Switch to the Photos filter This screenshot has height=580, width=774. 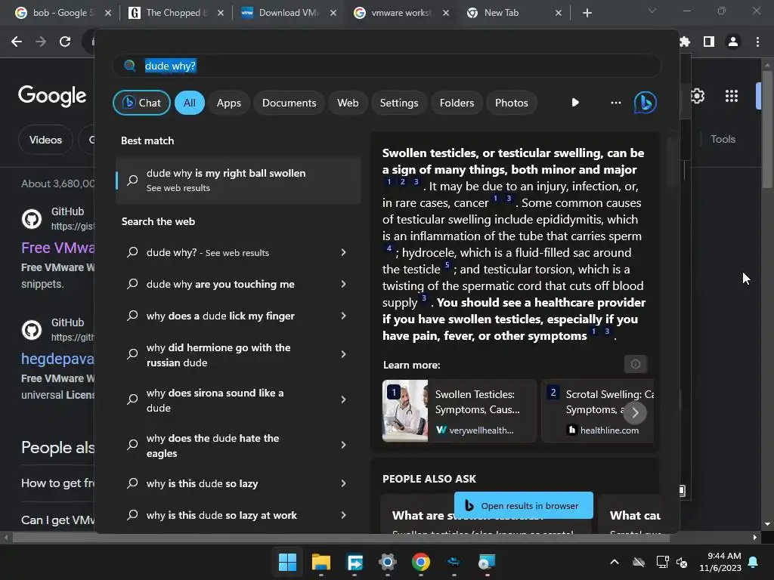click(x=512, y=103)
